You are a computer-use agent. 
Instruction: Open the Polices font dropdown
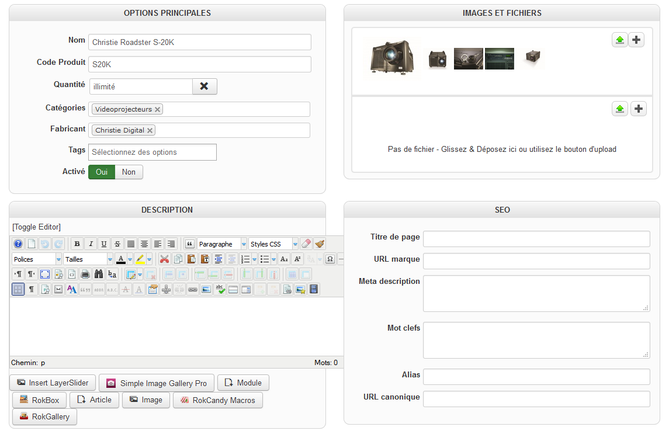point(37,259)
